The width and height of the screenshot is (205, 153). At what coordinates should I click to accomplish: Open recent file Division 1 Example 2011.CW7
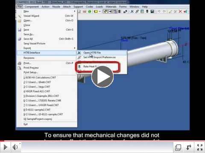(47, 96)
